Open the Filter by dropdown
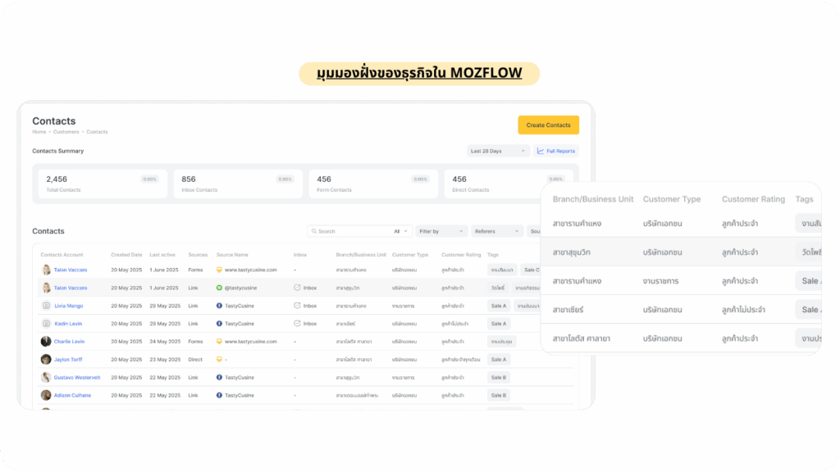Screen dimensions: 840x472 441,231
